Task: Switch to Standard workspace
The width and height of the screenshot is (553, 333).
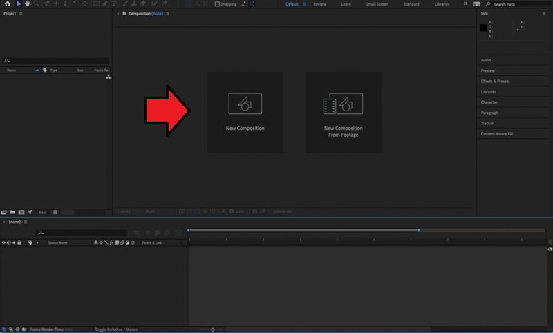Action: [411, 4]
